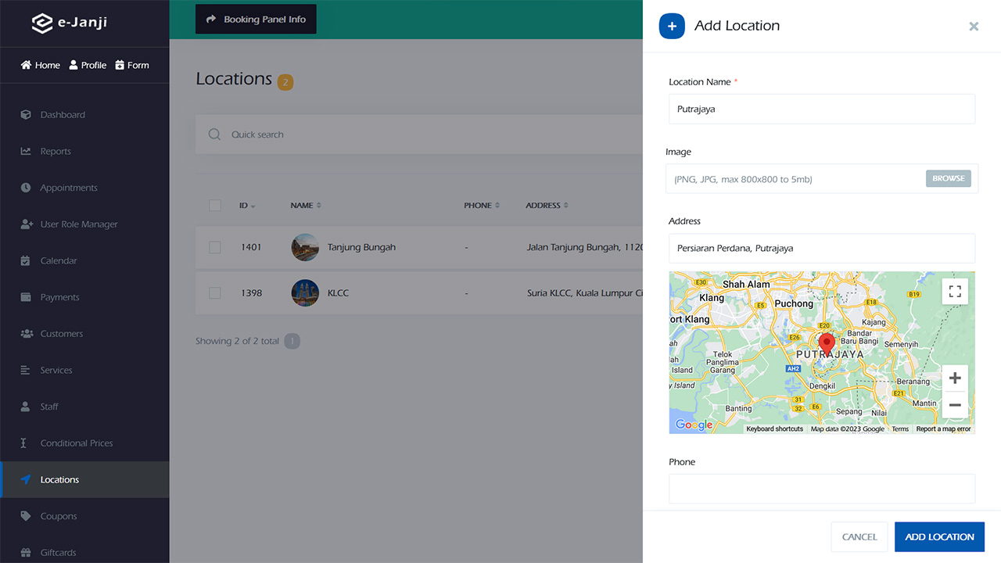
Task: Close the Add Location panel
Action: pyautogui.click(x=974, y=27)
